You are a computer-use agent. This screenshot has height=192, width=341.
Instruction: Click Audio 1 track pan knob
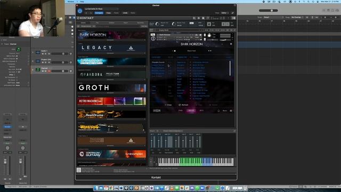click(x=71, y=53)
